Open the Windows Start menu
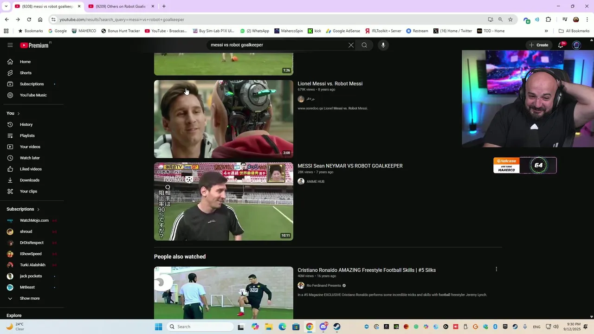Image resolution: width=594 pixels, height=334 pixels. click(158, 327)
